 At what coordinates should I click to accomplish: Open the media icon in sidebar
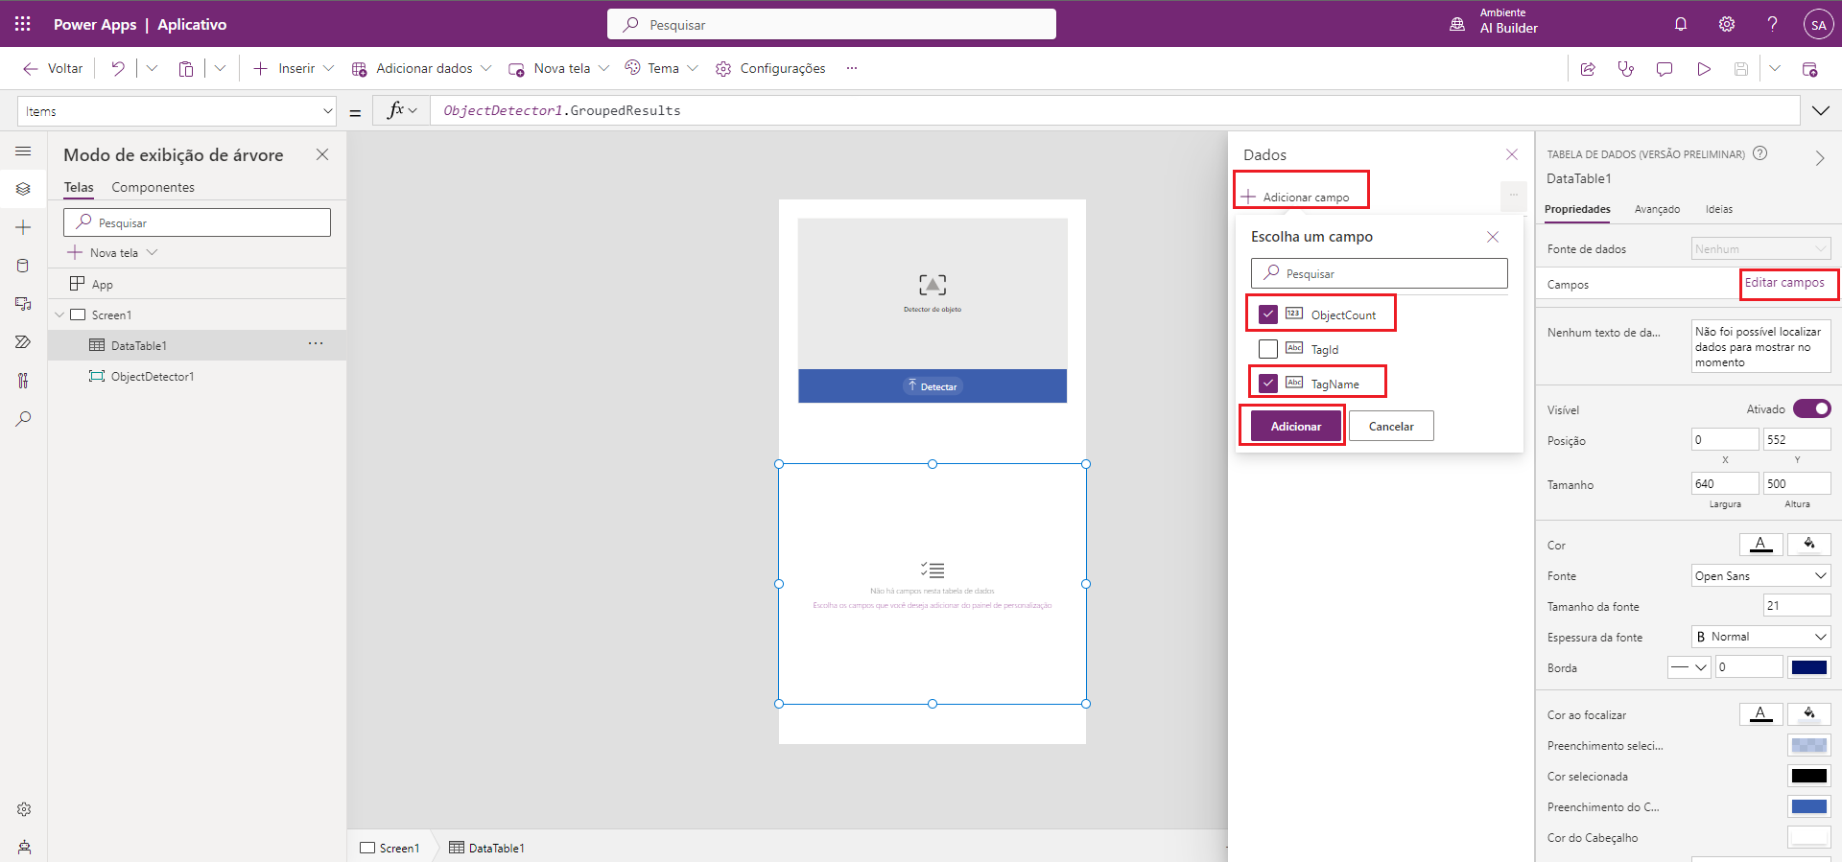coord(24,304)
